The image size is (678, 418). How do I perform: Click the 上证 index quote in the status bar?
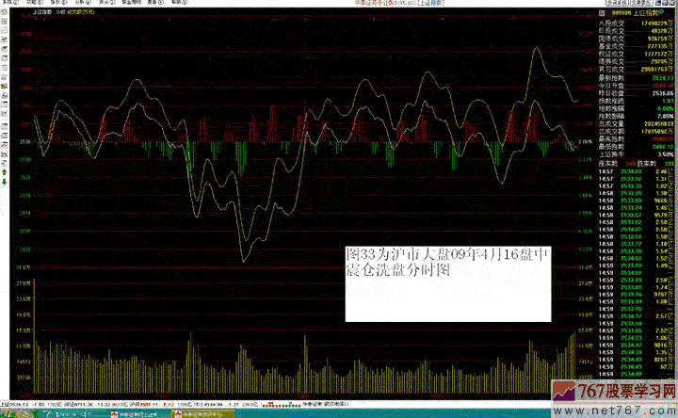point(31,405)
